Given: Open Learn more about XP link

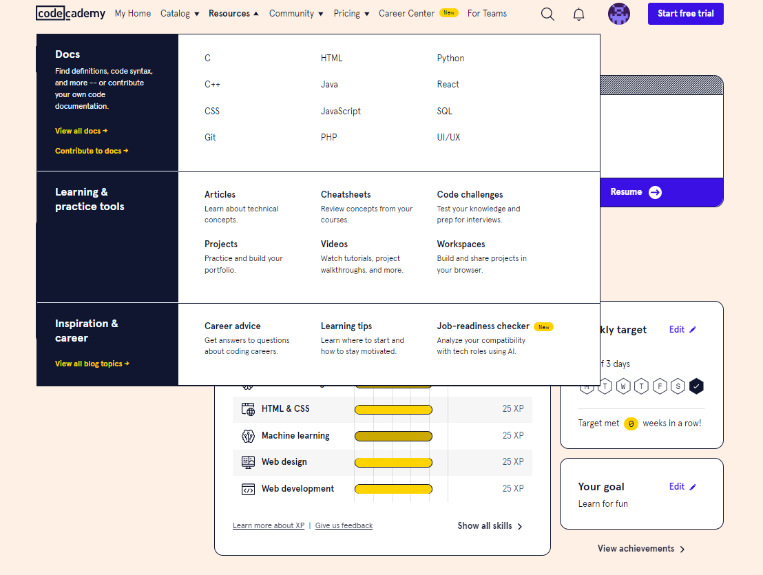Looking at the screenshot, I should [x=269, y=525].
